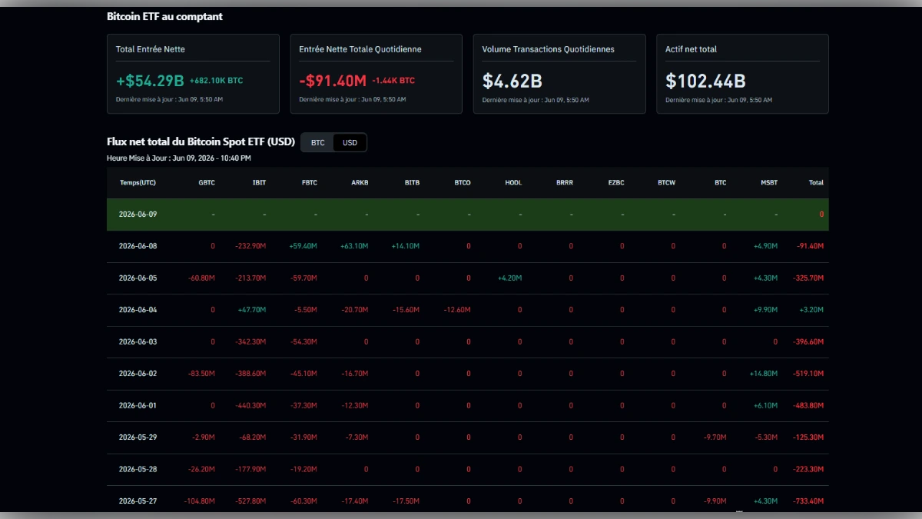This screenshot has width=922, height=519.
Task: Open the Total Entrée Nette card
Action: coord(193,74)
